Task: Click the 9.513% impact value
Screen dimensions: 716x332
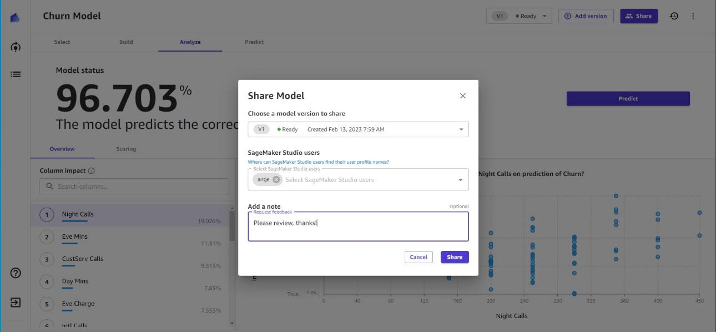Action: pos(211,266)
